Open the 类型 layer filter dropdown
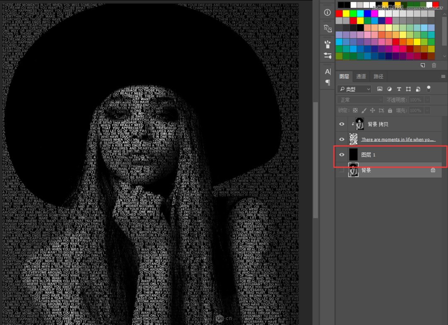This screenshot has width=448, height=325. point(355,89)
